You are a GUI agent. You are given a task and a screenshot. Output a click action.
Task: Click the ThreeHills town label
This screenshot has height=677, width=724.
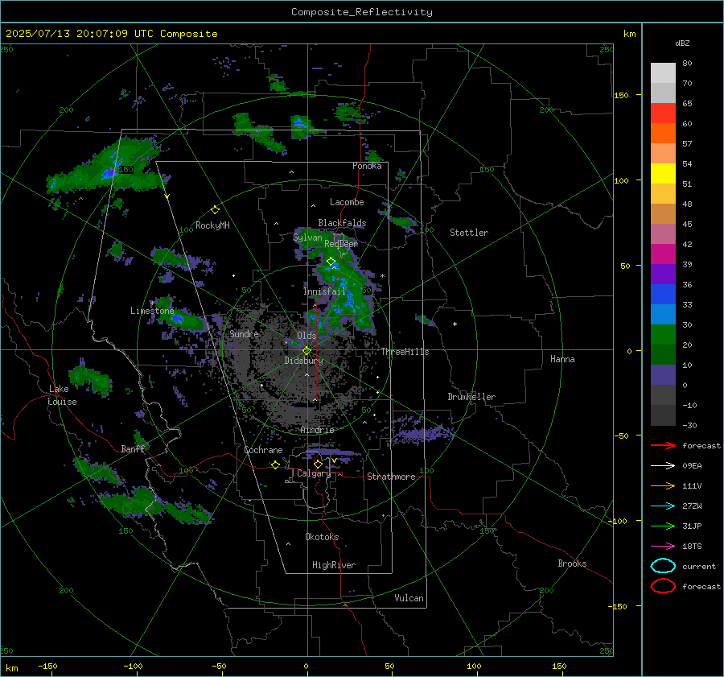405,352
